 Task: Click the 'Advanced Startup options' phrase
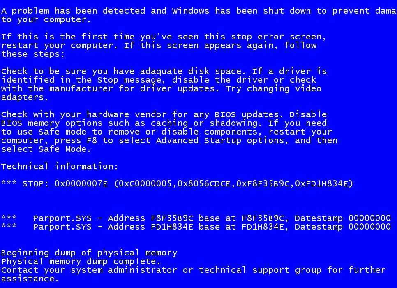click(220, 140)
